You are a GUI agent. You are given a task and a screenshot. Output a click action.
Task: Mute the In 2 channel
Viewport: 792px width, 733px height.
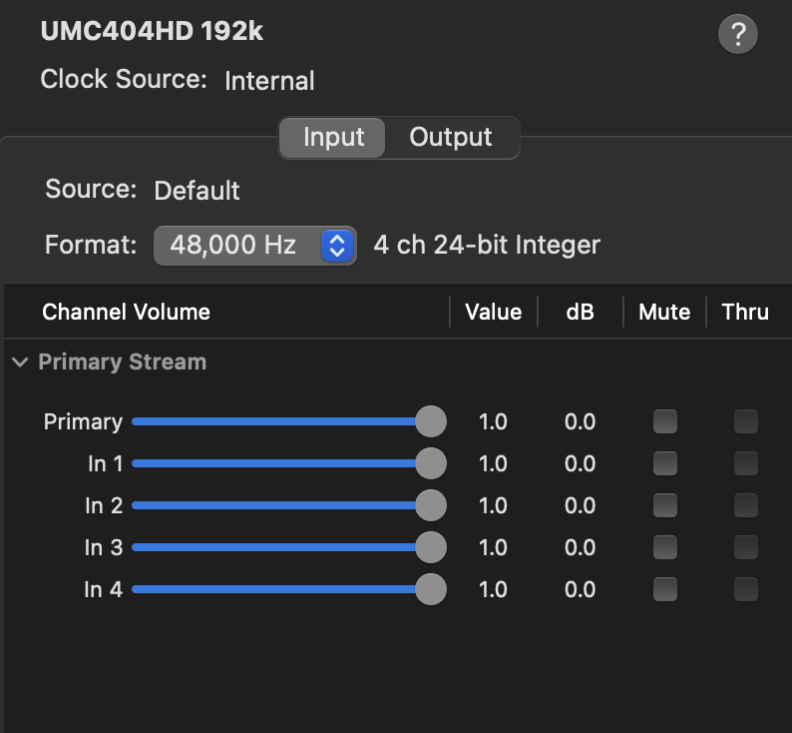[x=664, y=505]
